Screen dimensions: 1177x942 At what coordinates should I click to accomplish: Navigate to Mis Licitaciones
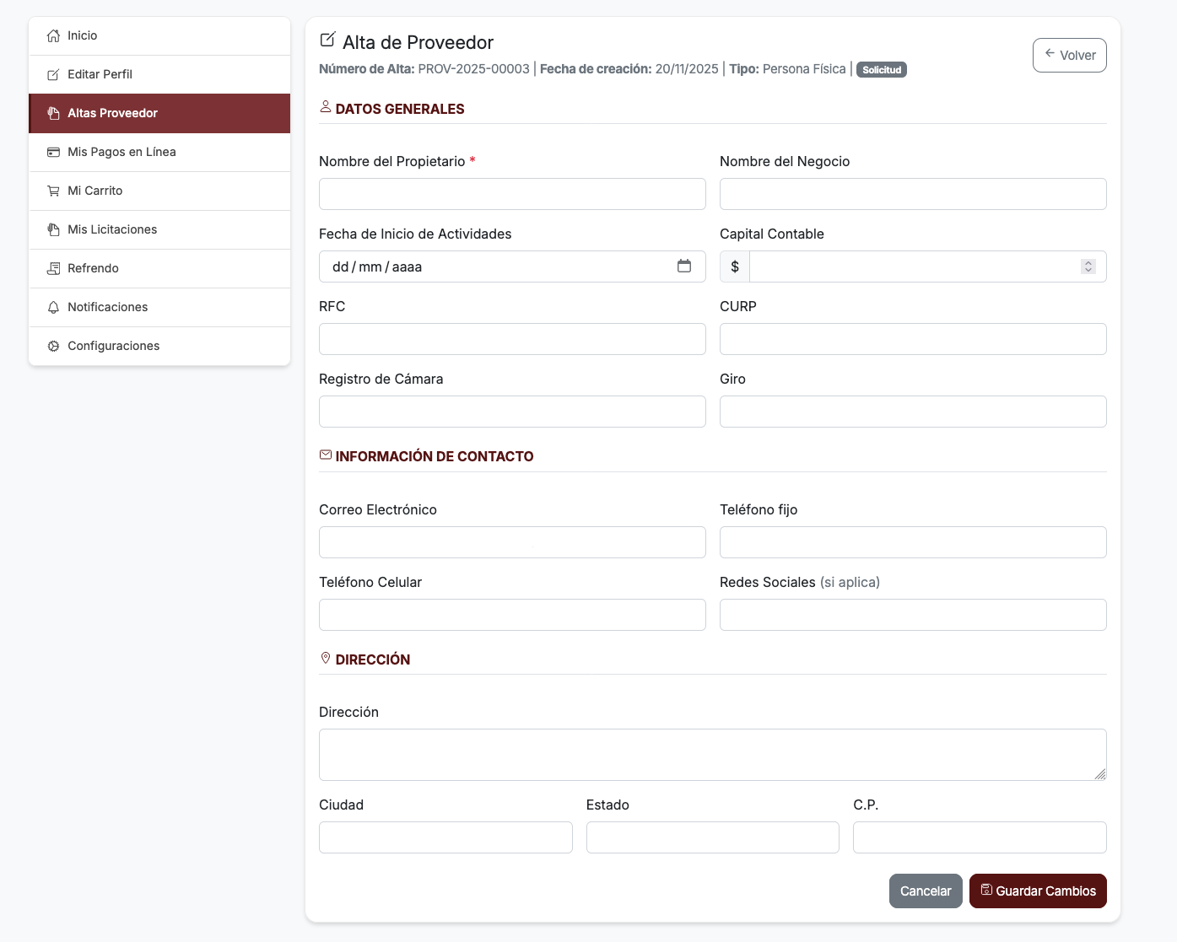click(159, 229)
